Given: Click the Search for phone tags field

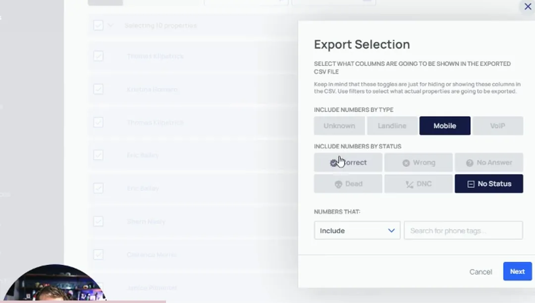Looking at the screenshot, I should tap(463, 231).
